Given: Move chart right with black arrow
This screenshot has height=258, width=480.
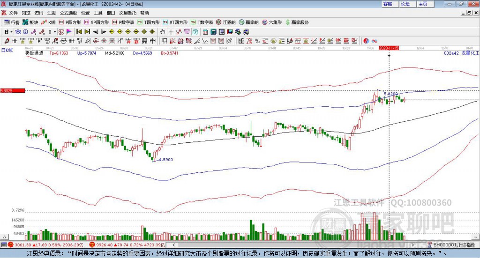Looking at the screenshot, I should click(104, 32).
